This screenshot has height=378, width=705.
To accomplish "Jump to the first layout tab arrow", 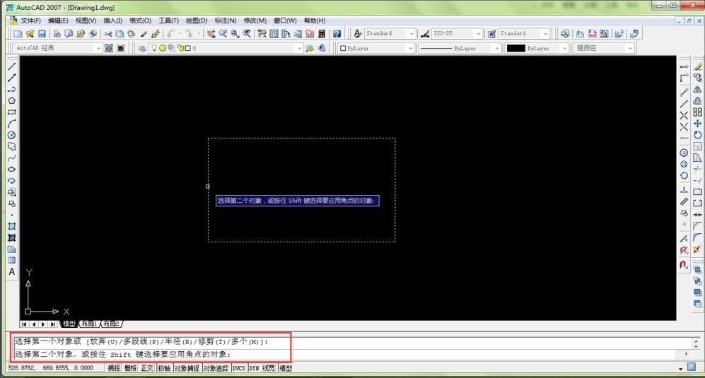I will [x=24, y=324].
